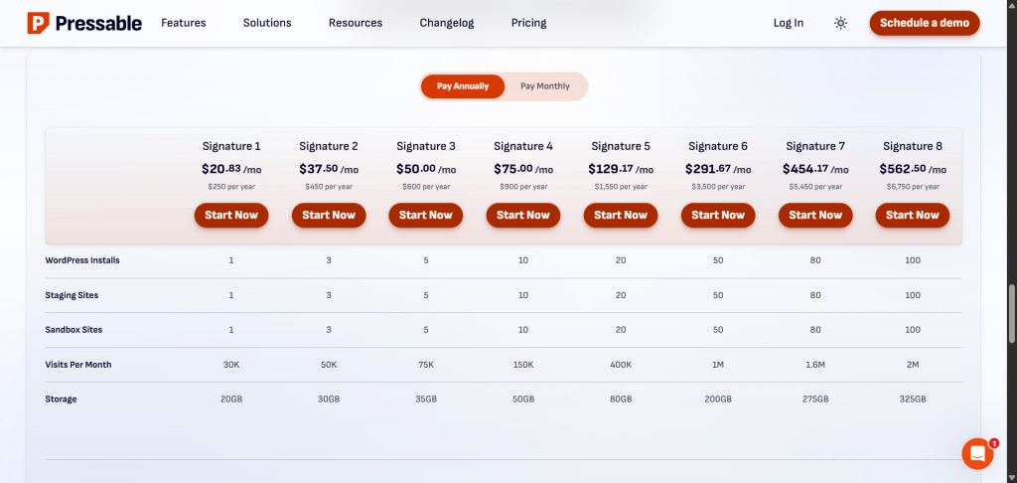Click the $37.50 /mo price
Screen dimensions: 1017x483
[x=329, y=169]
